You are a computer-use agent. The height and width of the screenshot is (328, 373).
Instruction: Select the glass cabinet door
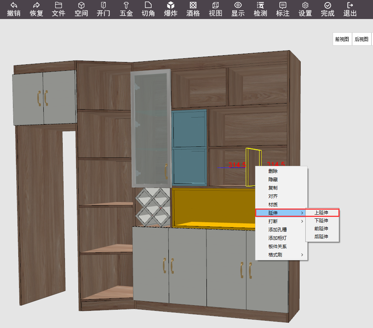(151, 127)
